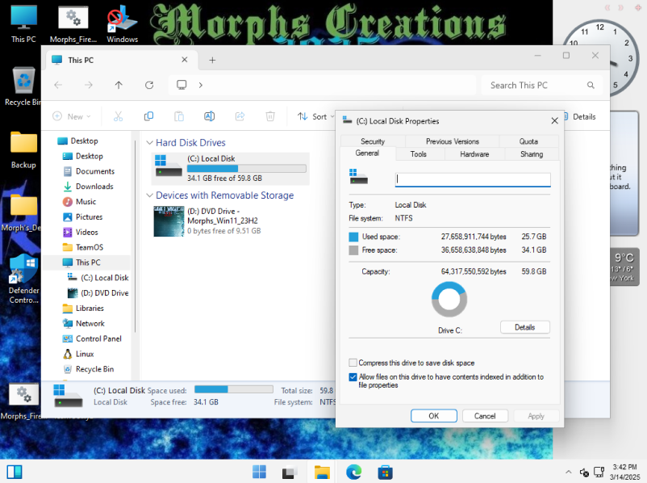The width and height of the screenshot is (647, 483).
Task: Open a new Explorer tab with plus
Action: pyautogui.click(x=212, y=61)
